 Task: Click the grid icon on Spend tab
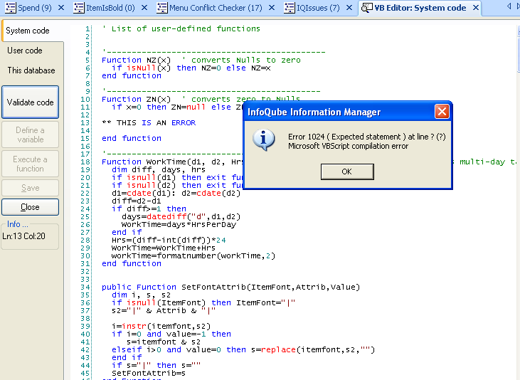[11, 8]
